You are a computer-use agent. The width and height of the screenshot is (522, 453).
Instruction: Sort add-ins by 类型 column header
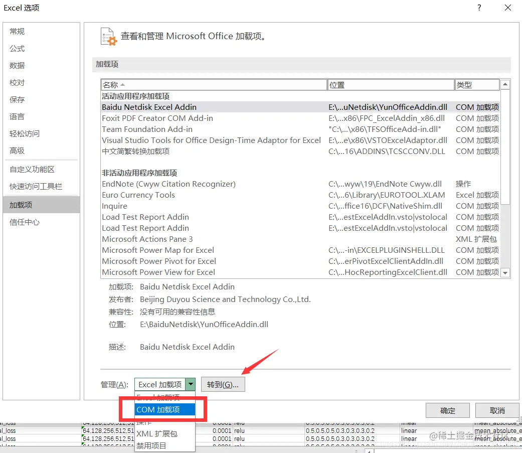coord(477,85)
